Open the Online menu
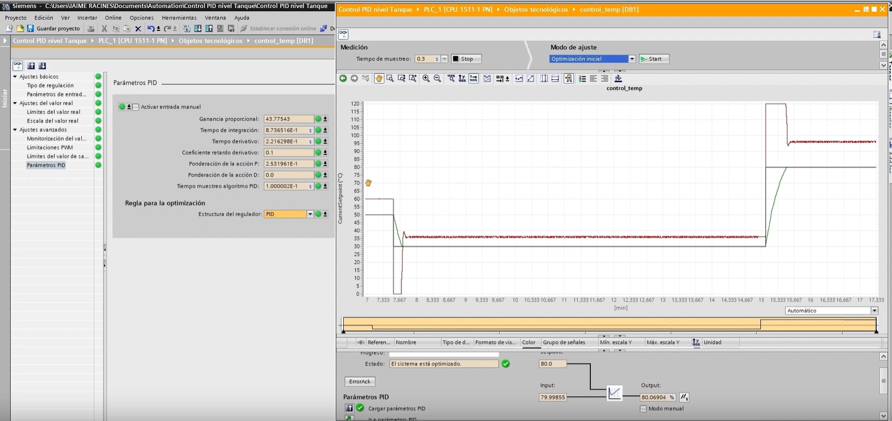892x421 pixels. tap(113, 18)
